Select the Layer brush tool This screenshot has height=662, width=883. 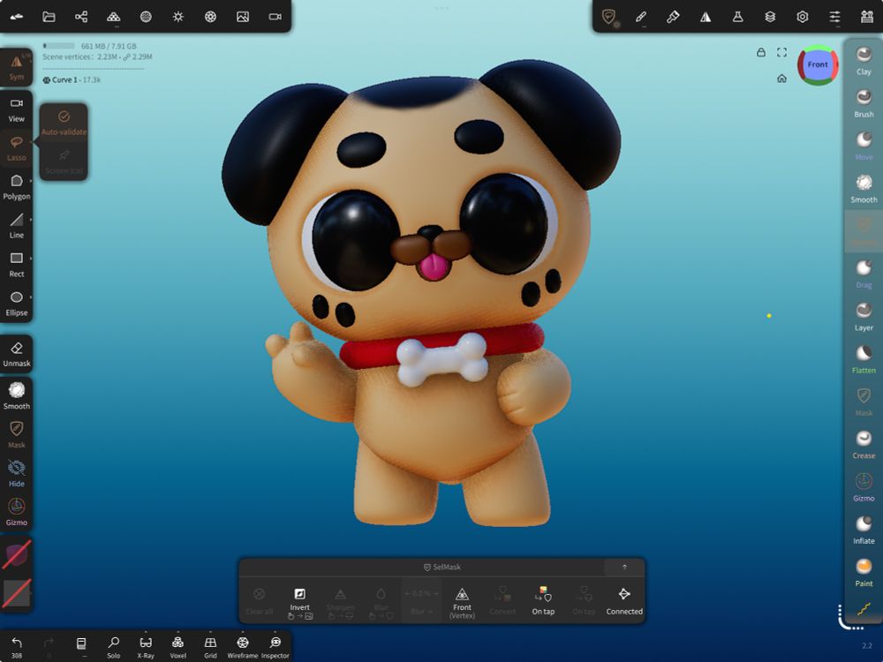click(x=864, y=317)
